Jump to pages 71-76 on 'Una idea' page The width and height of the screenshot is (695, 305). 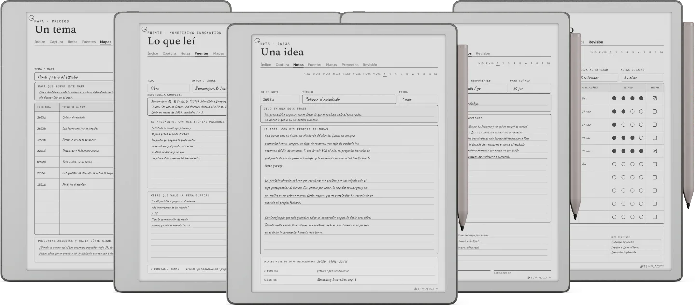click(x=376, y=74)
